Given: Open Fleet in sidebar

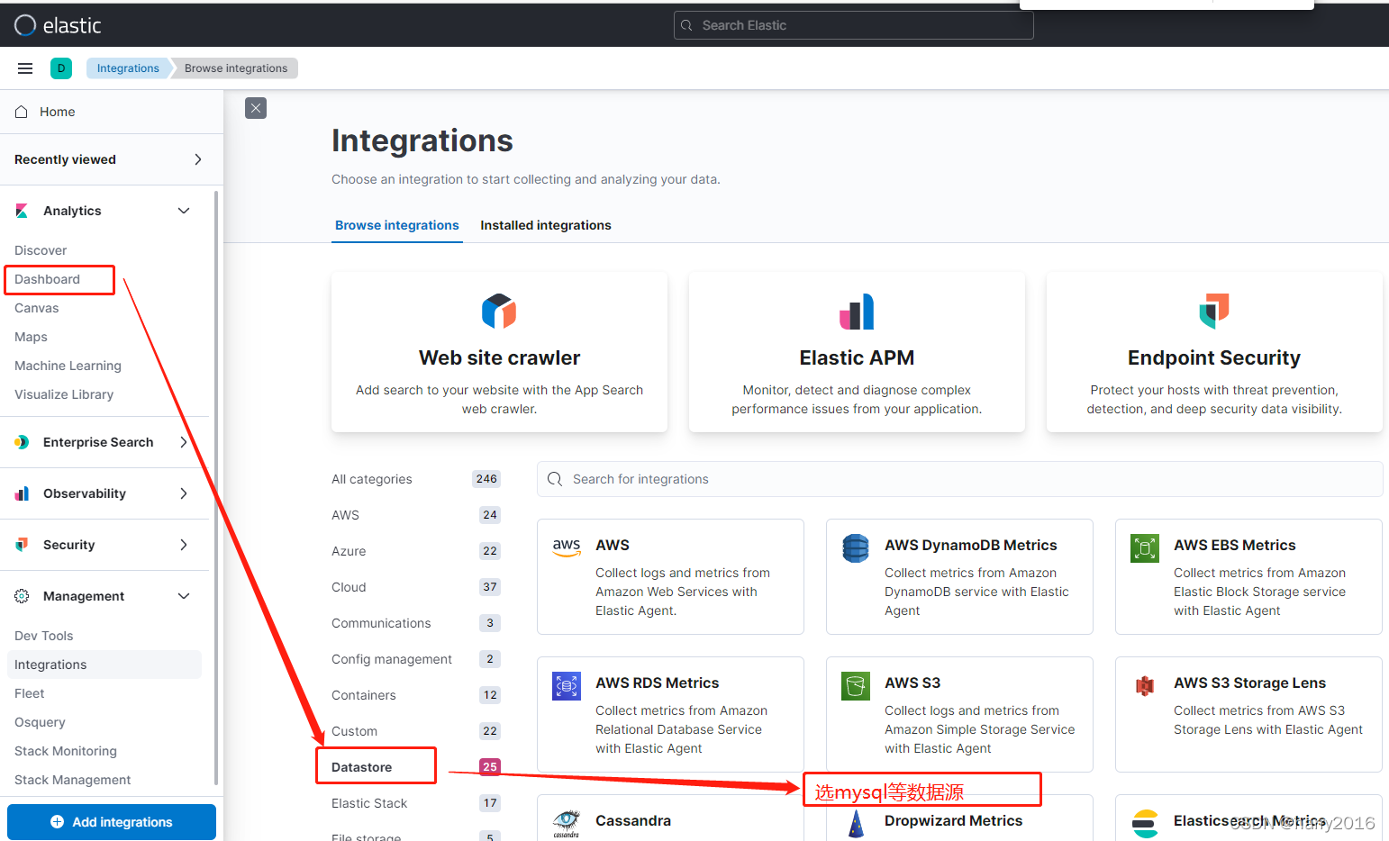Looking at the screenshot, I should pyautogui.click(x=29, y=693).
